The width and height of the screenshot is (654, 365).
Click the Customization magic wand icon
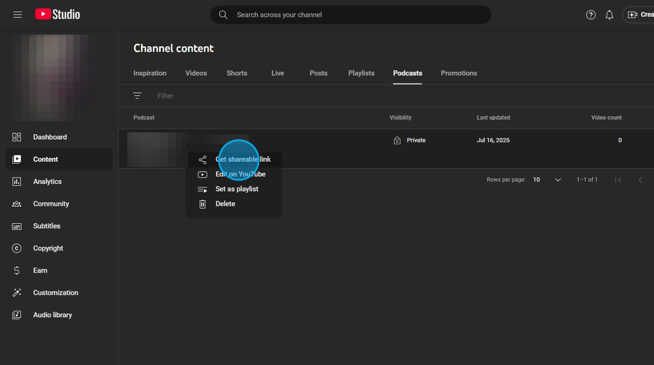tap(17, 293)
